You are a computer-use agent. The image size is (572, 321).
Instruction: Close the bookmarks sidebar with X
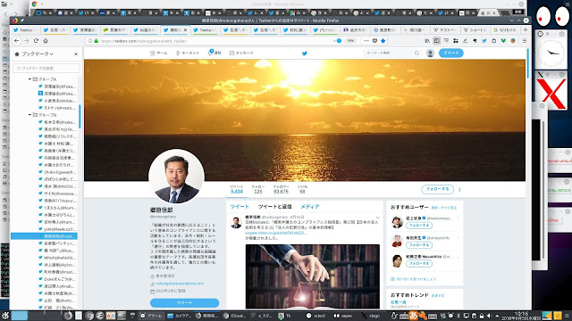[76, 53]
